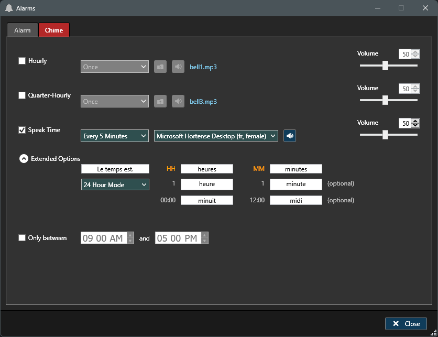Screen dimensions: 438x337
Task: Click the bell icon in the title bar
Action: pos(9,8)
